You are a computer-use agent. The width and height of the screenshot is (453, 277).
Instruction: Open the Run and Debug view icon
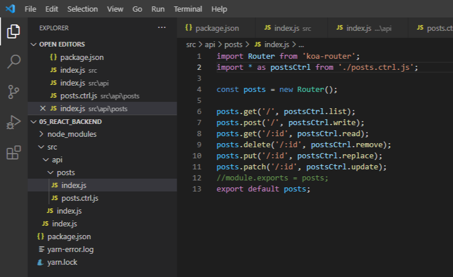(13, 122)
